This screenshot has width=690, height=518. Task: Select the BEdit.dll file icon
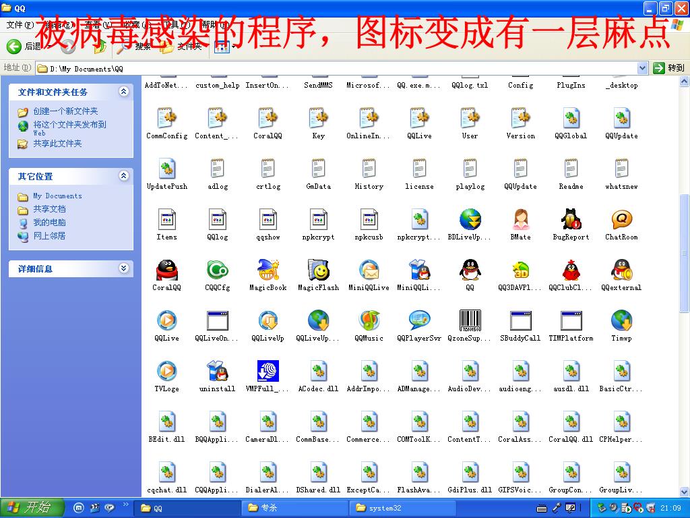tap(167, 422)
